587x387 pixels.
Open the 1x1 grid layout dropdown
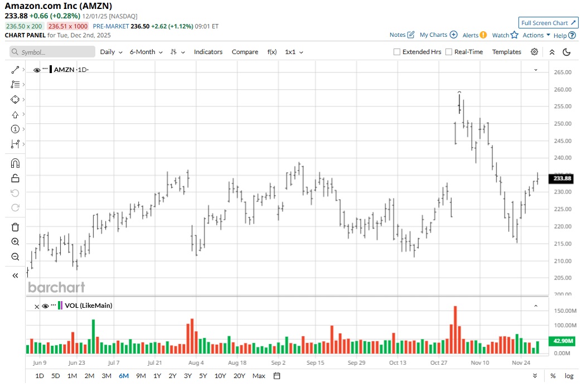(294, 52)
